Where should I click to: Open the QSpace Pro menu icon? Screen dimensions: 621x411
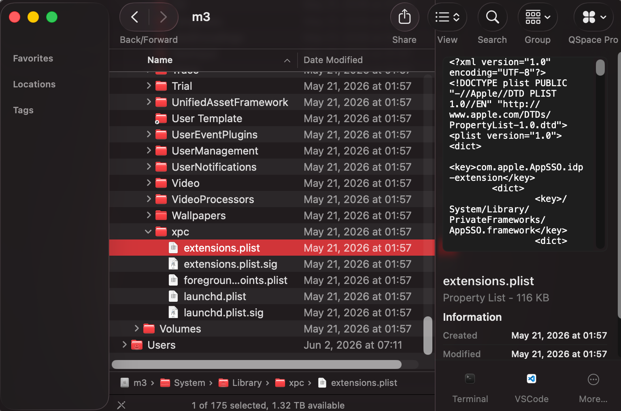tap(594, 17)
